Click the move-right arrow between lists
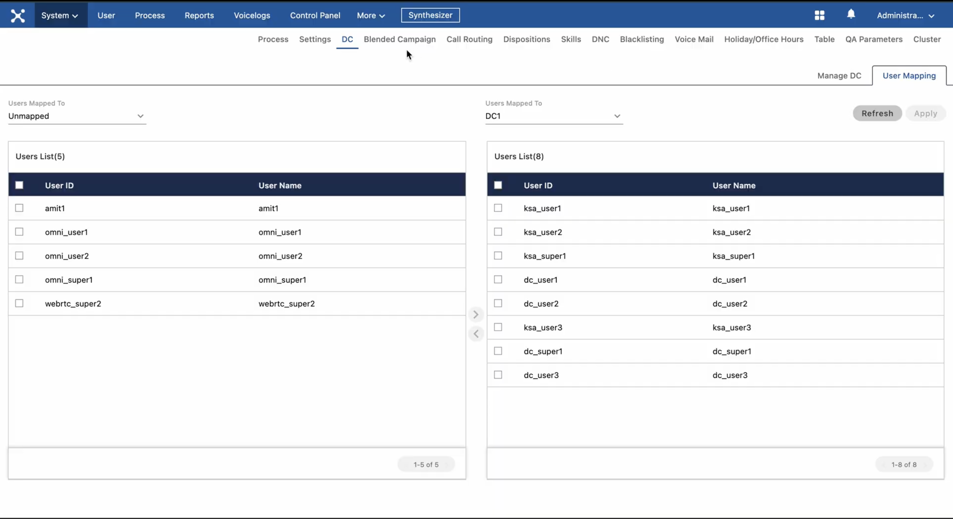The width and height of the screenshot is (953, 519). pyautogui.click(x=476, y=314)
